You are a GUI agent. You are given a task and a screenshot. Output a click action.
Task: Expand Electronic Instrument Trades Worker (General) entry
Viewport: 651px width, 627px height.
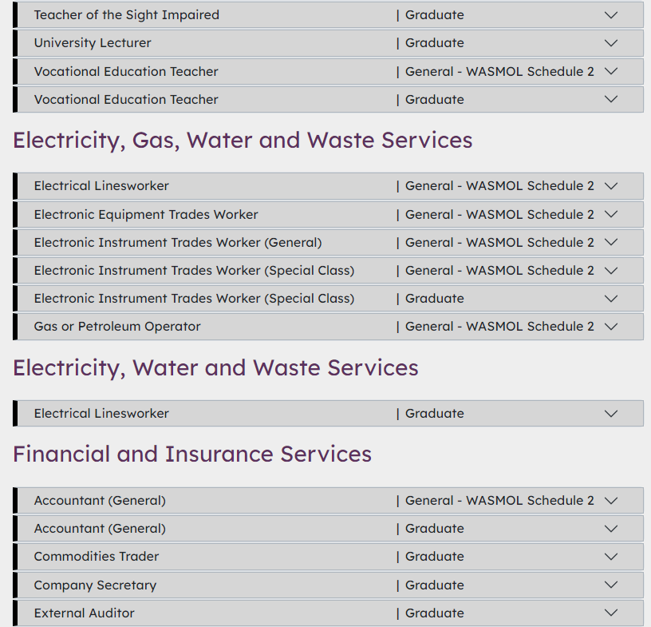click(177, 242)
